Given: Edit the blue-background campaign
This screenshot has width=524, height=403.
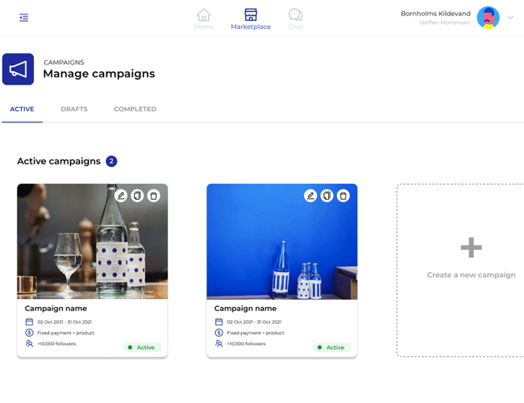Looking at the screenshot, I should [310, 196].
